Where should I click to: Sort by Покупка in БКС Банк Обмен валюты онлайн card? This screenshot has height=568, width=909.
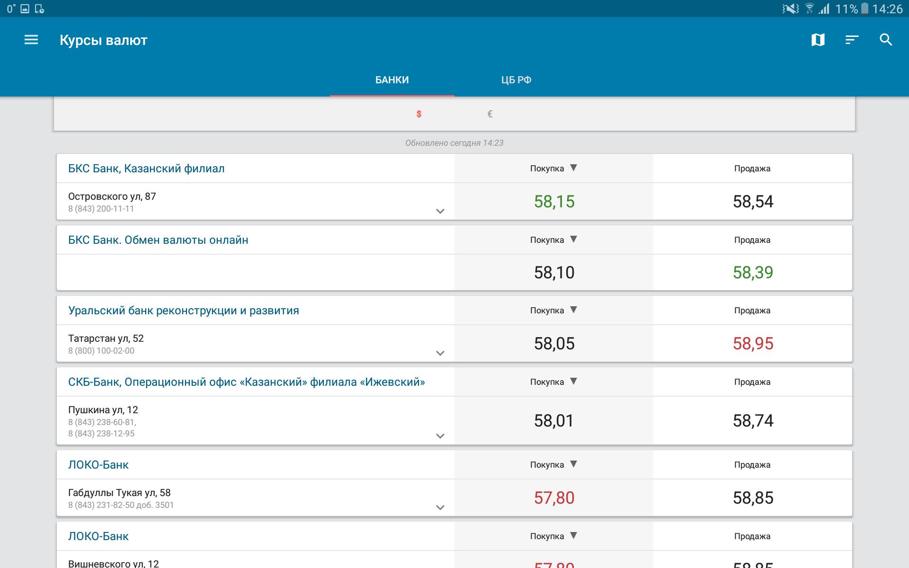point(553,240)
